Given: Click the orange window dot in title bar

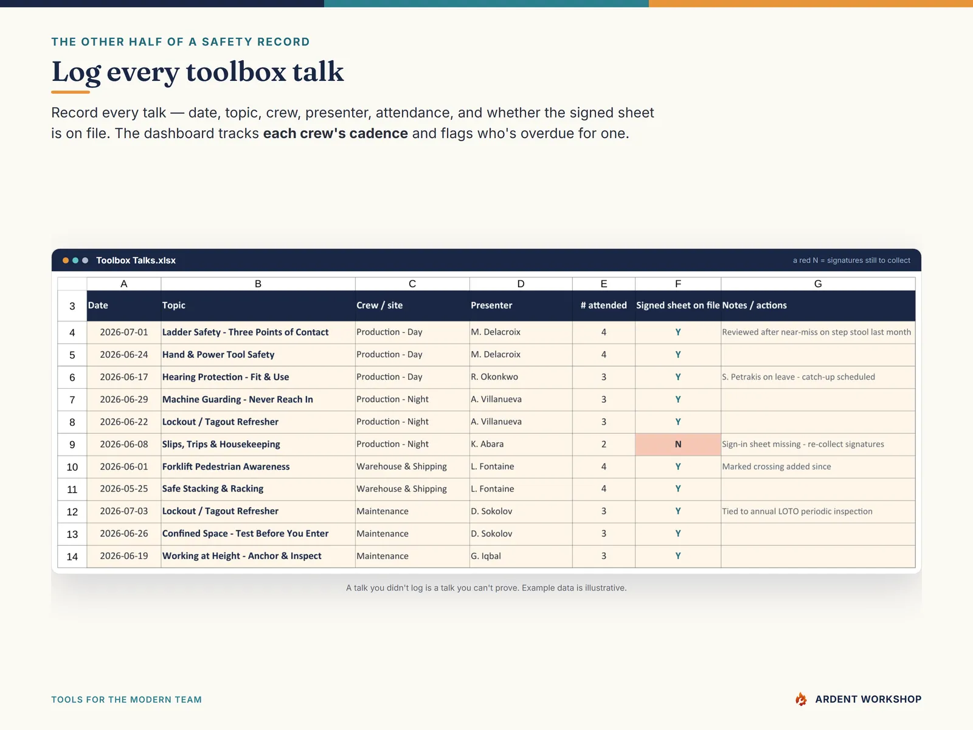Looking at the screenshot, I should click(x=66, y=260).
